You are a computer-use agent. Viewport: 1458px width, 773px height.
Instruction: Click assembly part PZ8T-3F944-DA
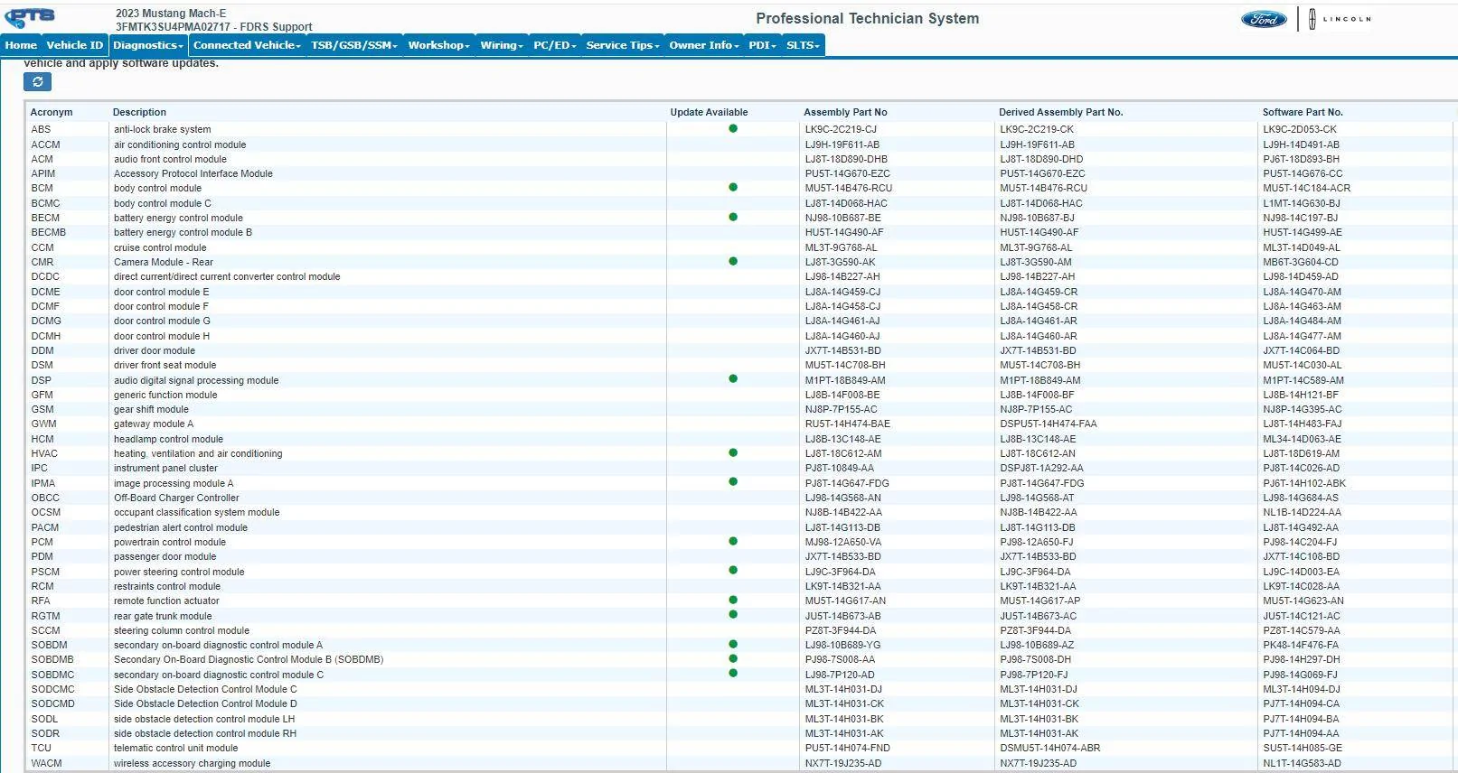pyautogui.click(x=841, y=631)
